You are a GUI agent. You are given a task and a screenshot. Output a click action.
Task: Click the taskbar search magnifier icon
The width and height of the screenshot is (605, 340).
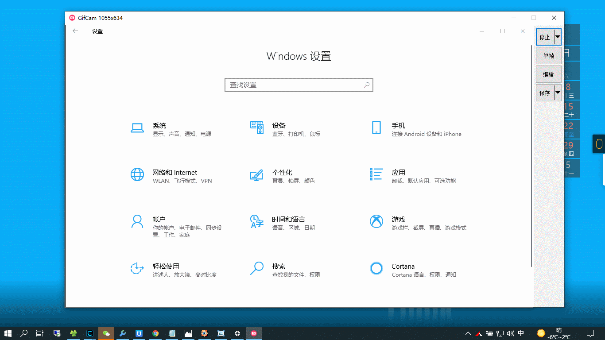(24, 333)
